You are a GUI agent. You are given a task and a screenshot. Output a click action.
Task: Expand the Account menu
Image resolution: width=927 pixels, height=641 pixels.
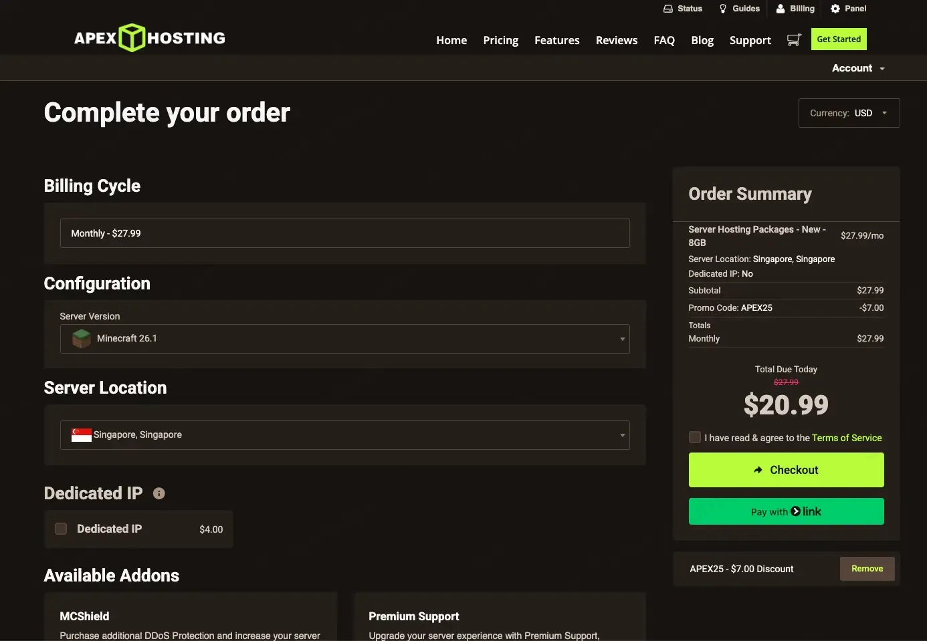[858, 68]
